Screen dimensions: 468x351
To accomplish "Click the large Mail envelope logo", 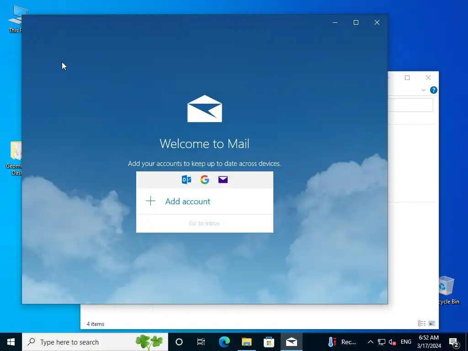I will coord(205,109).
